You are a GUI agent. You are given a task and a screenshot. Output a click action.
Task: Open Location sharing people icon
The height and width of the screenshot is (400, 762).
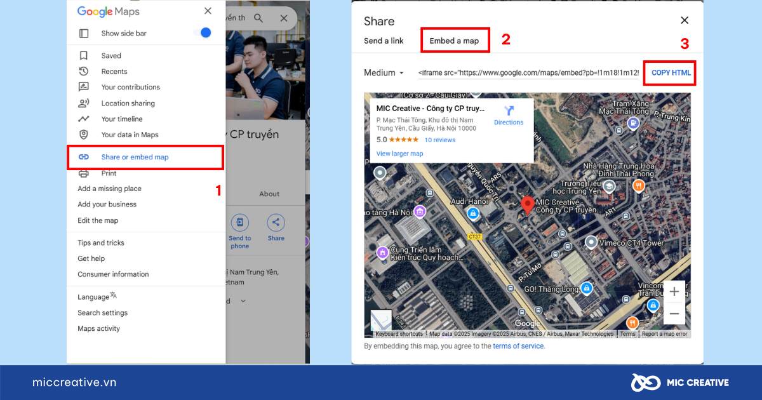(84, 103)
